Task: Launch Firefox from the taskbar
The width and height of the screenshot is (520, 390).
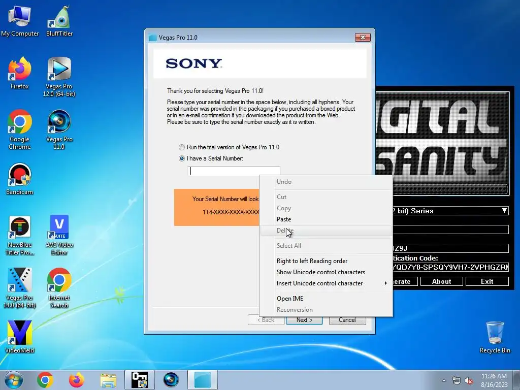Action: [x=76, y=380]
